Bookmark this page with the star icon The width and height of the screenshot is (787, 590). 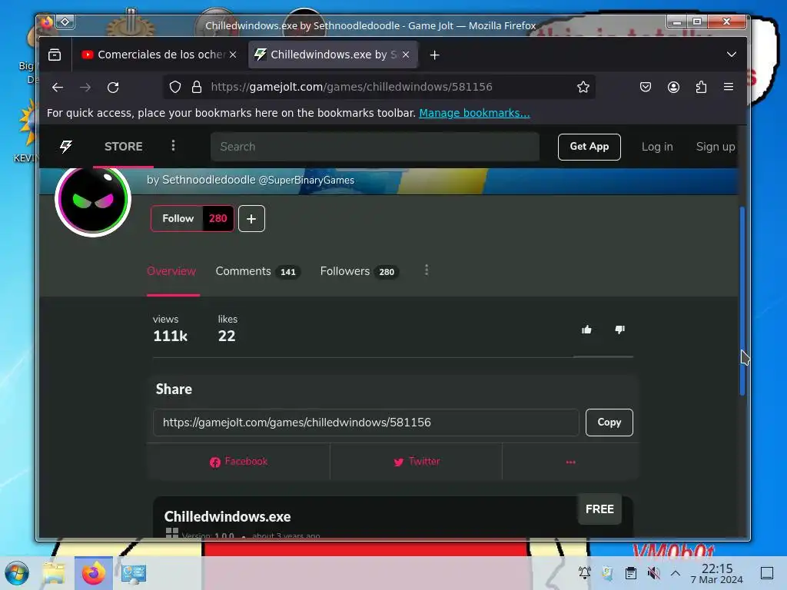point(583,88)
